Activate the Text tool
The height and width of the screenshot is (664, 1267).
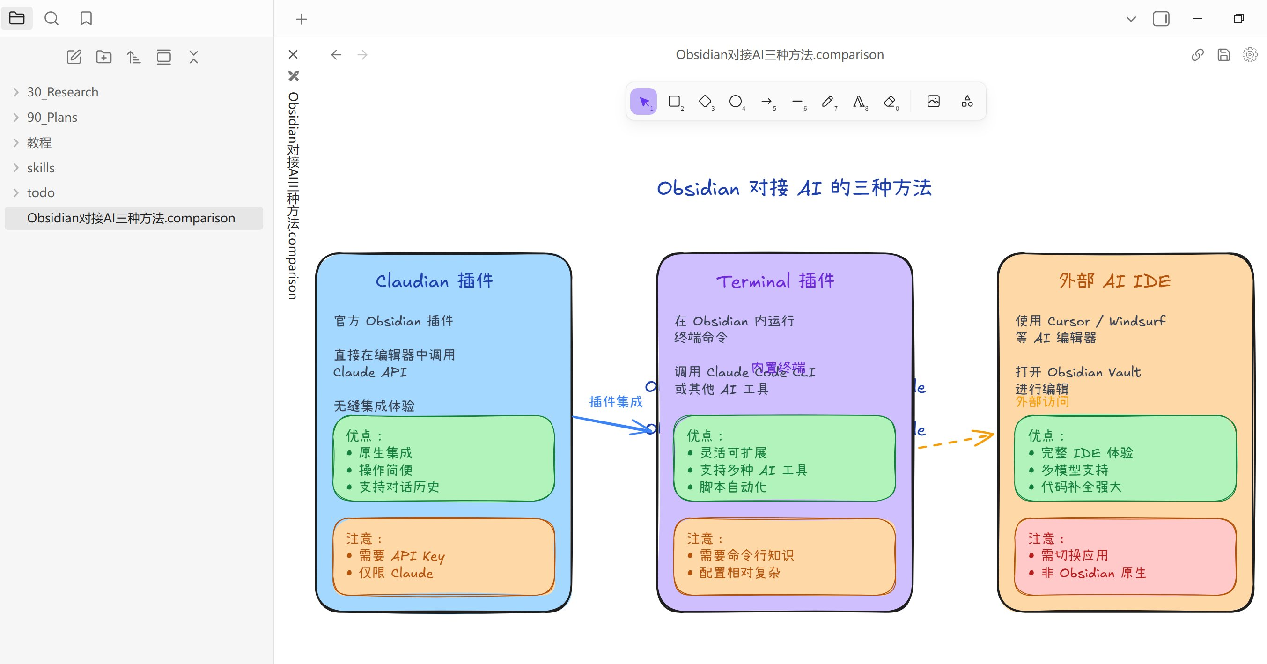(x=858, y=101)
